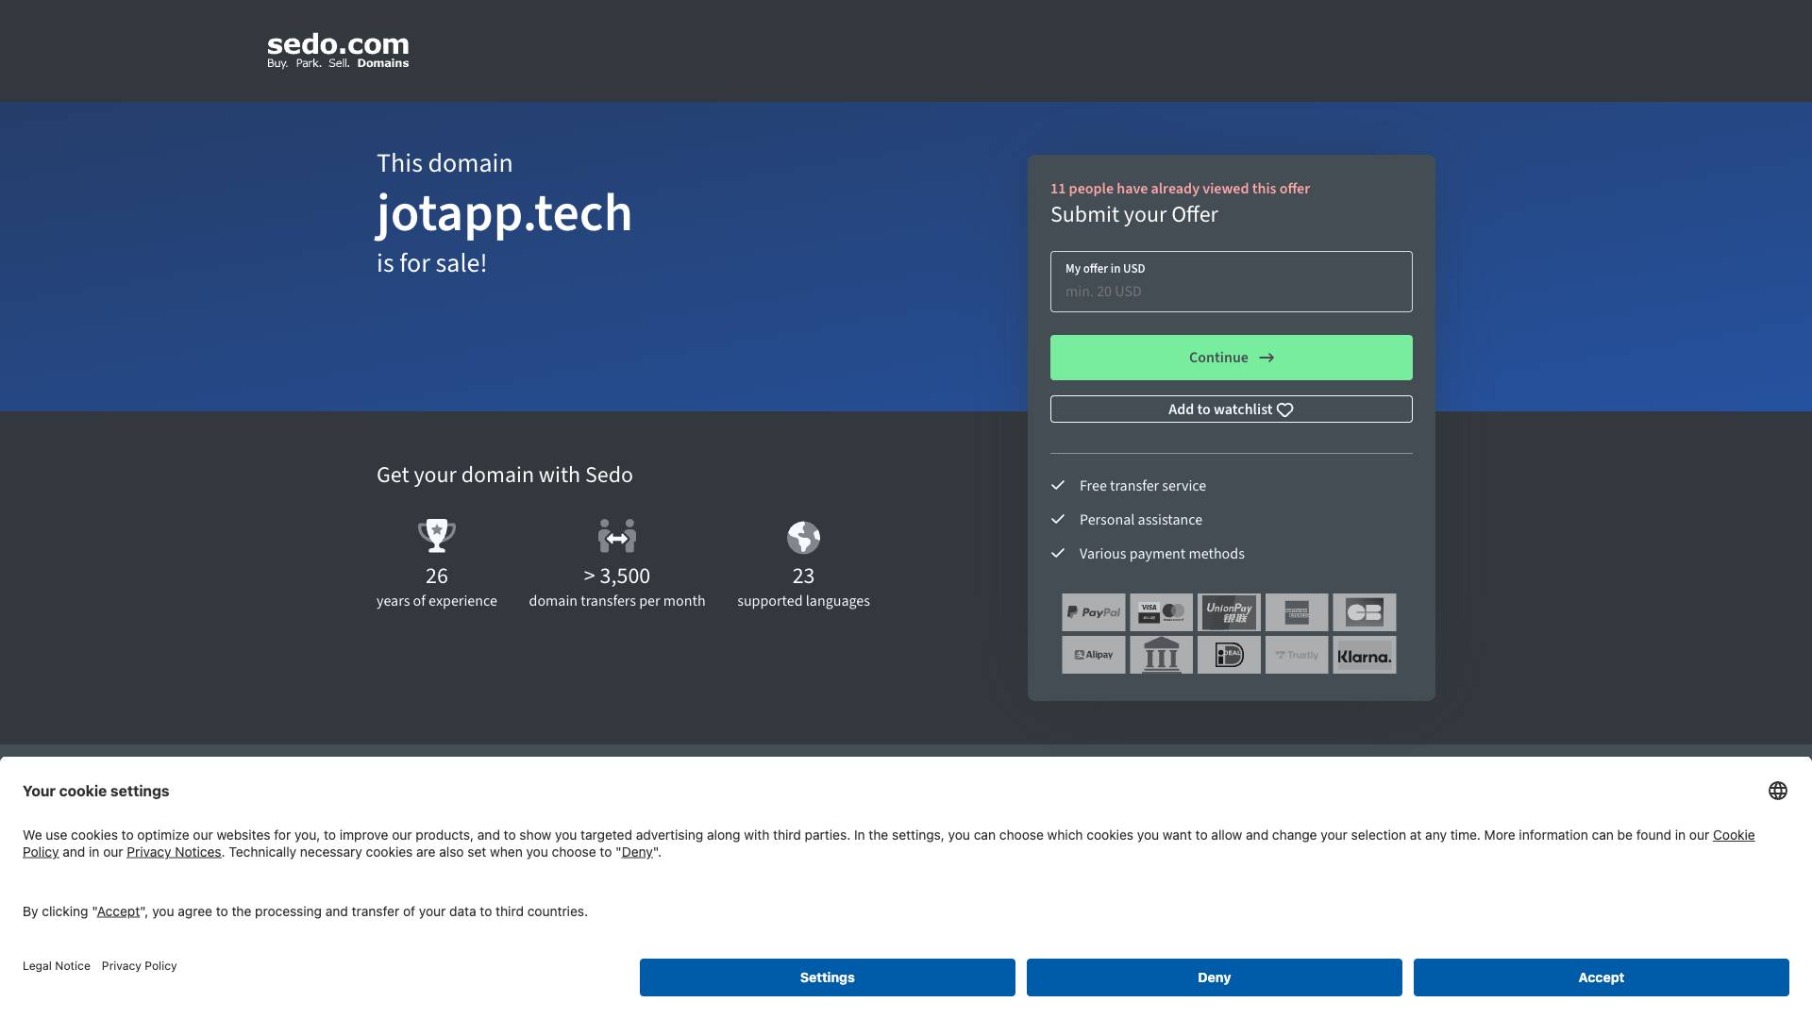Viewport: 1812px width, 1019px height.
Task: Click the sedo.com logo
Action: [x=338, y=51]
